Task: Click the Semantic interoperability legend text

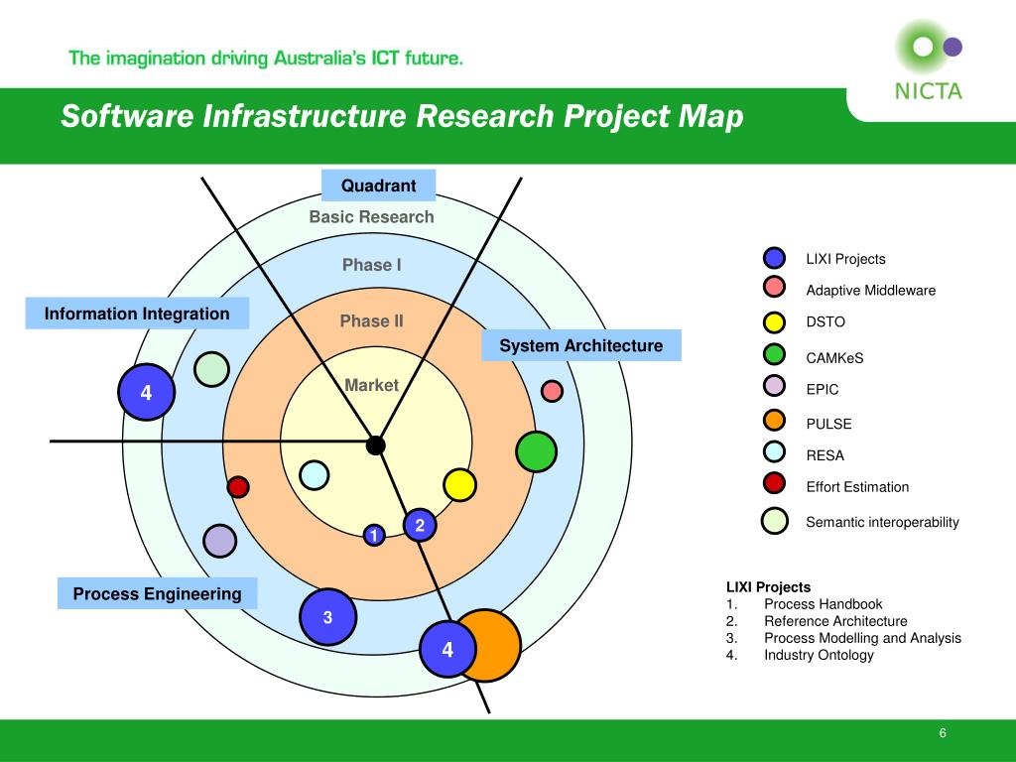Action: click(882, 522)
